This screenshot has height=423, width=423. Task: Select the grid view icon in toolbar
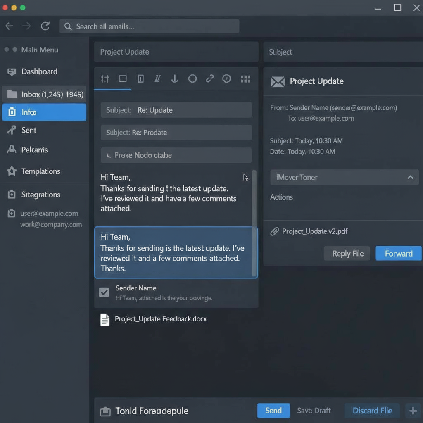coord(245,78)
